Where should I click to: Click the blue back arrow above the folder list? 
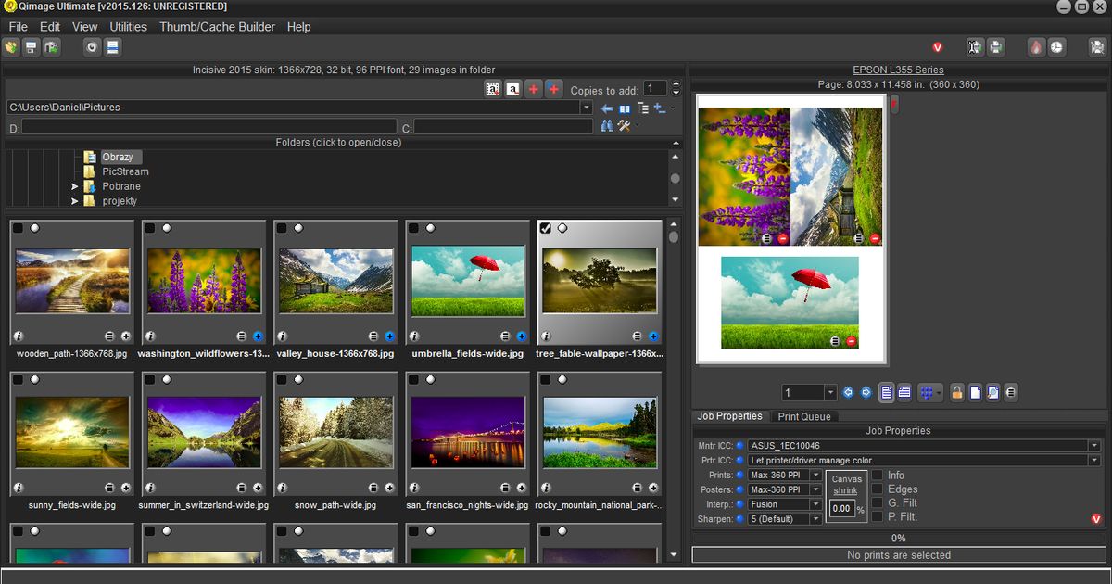point(607,108)
